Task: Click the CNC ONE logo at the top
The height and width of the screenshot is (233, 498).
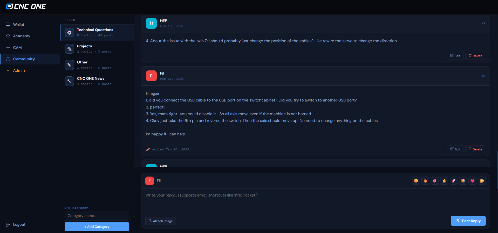Action: coord(25,6)
